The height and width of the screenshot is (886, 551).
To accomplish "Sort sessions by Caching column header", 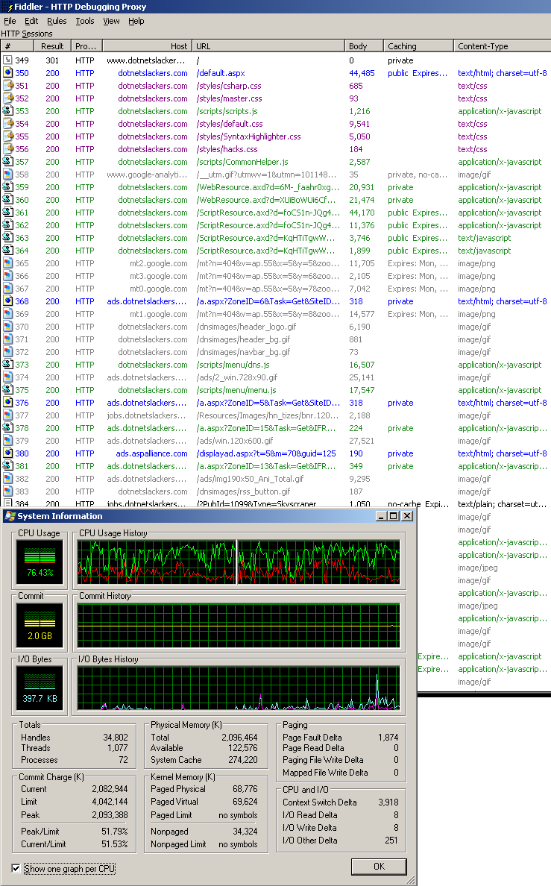I will [418, 45].
